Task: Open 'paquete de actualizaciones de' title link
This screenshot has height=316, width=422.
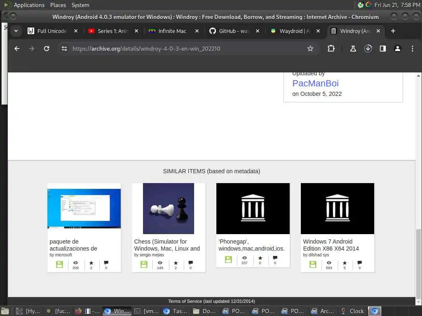Action: 73,245
